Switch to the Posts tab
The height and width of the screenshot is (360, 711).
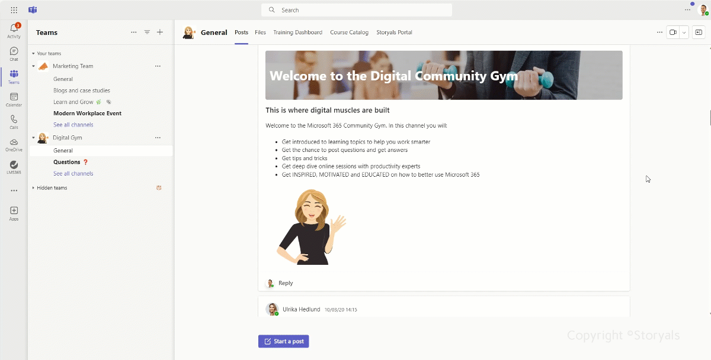(x=241, y=33)
